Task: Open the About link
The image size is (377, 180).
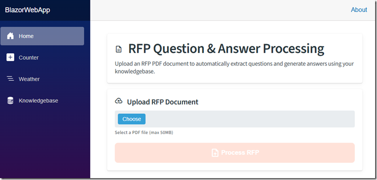Action: point(359,10)
